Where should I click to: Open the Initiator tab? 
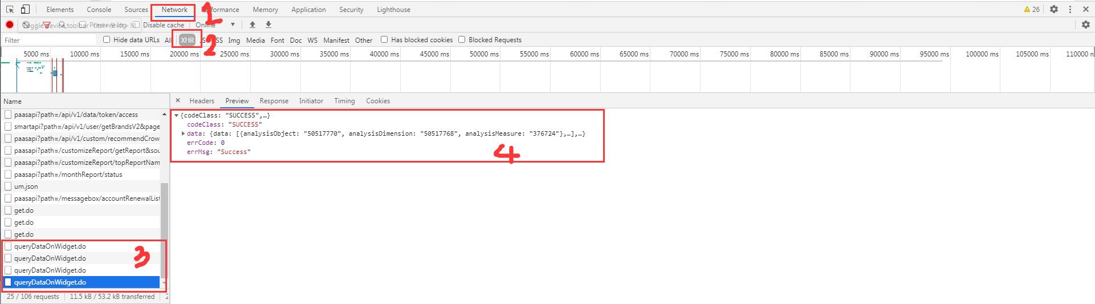pos(311,101)
